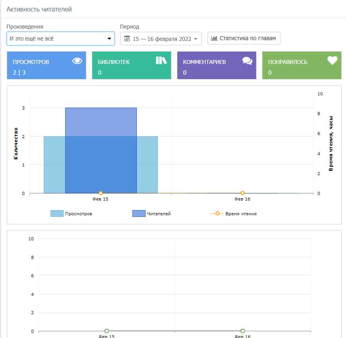This screenshot has height=338, width=346.
Task: Toggle the Читателей series in chart legend
Action: point(159,214)
